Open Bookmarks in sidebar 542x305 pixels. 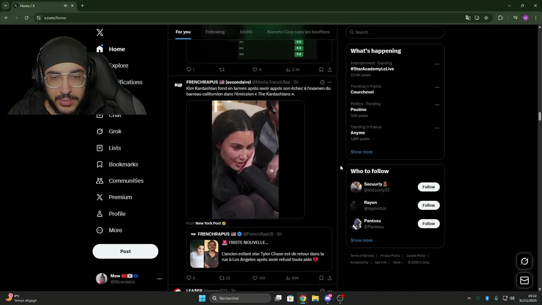click(x=117, y=164)
